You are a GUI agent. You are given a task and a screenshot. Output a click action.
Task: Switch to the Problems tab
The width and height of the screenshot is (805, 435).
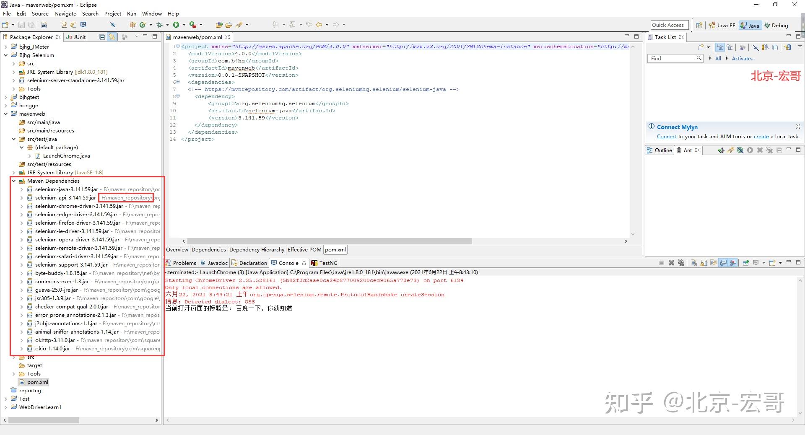click(x=181, y=263)
